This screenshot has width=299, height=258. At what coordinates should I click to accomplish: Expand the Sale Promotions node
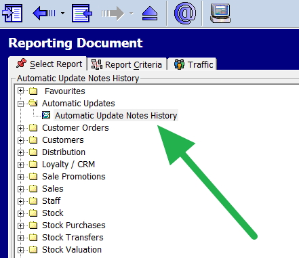[x=20, y=177]
